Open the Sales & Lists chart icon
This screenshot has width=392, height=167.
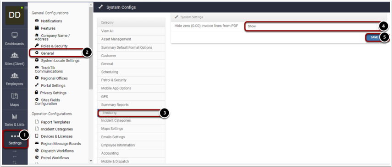15,116
